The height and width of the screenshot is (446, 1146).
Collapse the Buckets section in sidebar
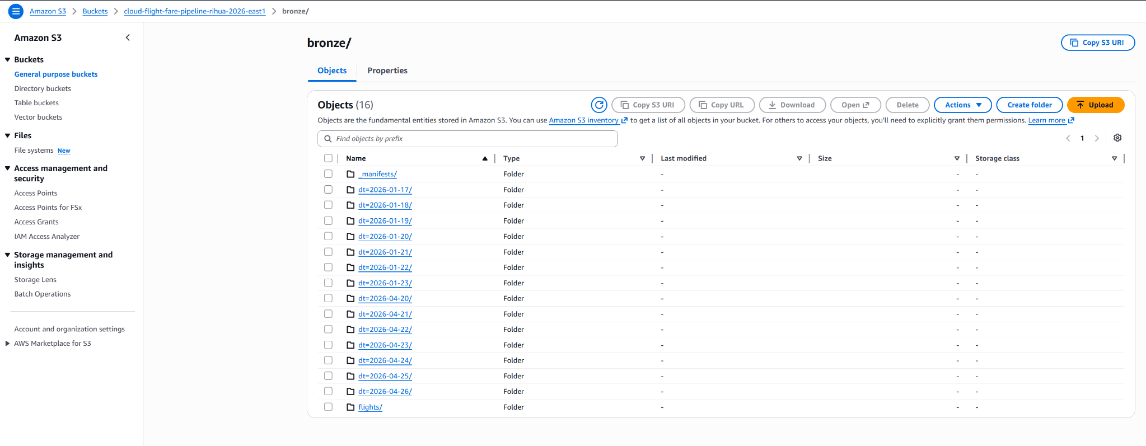8,59
